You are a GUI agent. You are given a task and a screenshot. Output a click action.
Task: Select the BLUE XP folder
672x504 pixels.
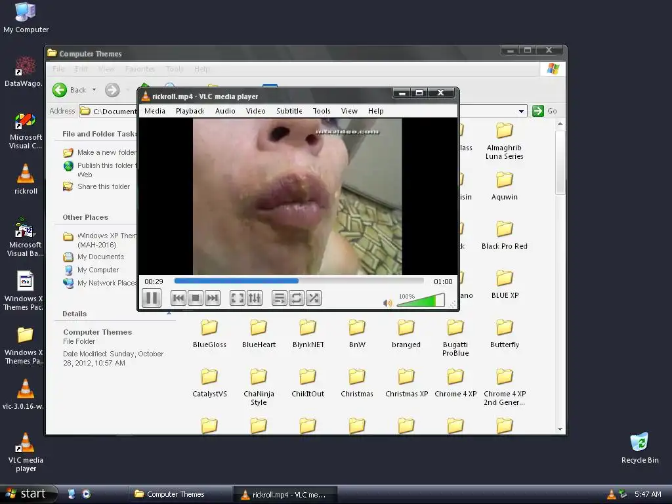505,285
